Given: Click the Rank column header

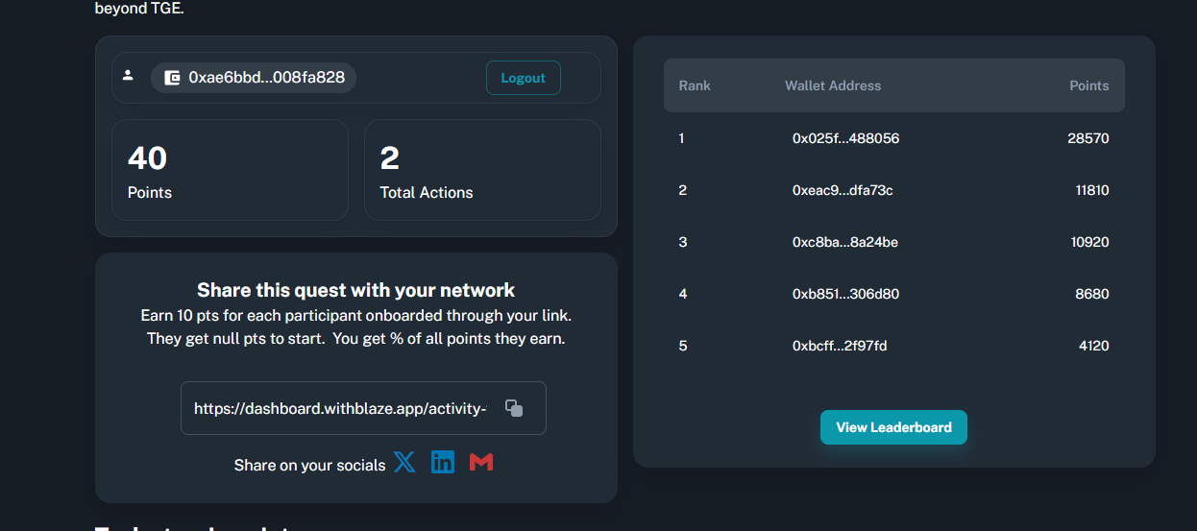Looking at the screenshot, I should 695,85.
